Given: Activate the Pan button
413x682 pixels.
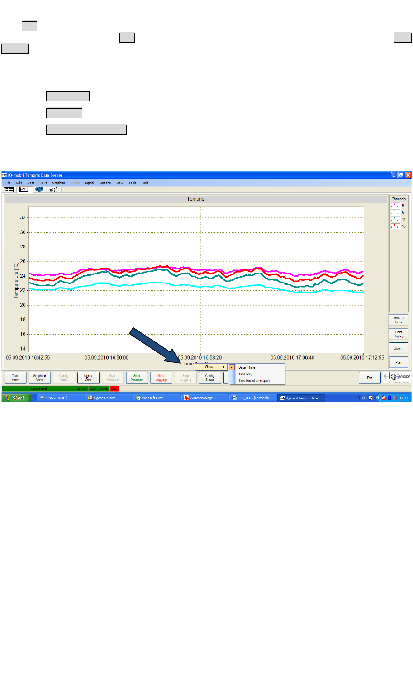Looking at the screenshot, I should (399, 362).
